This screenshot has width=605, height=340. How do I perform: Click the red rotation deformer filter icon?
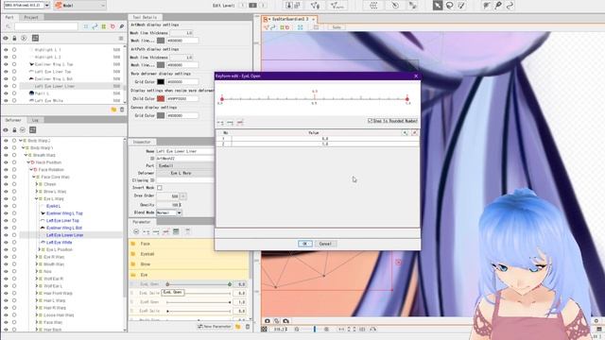(x=112, y=26)
